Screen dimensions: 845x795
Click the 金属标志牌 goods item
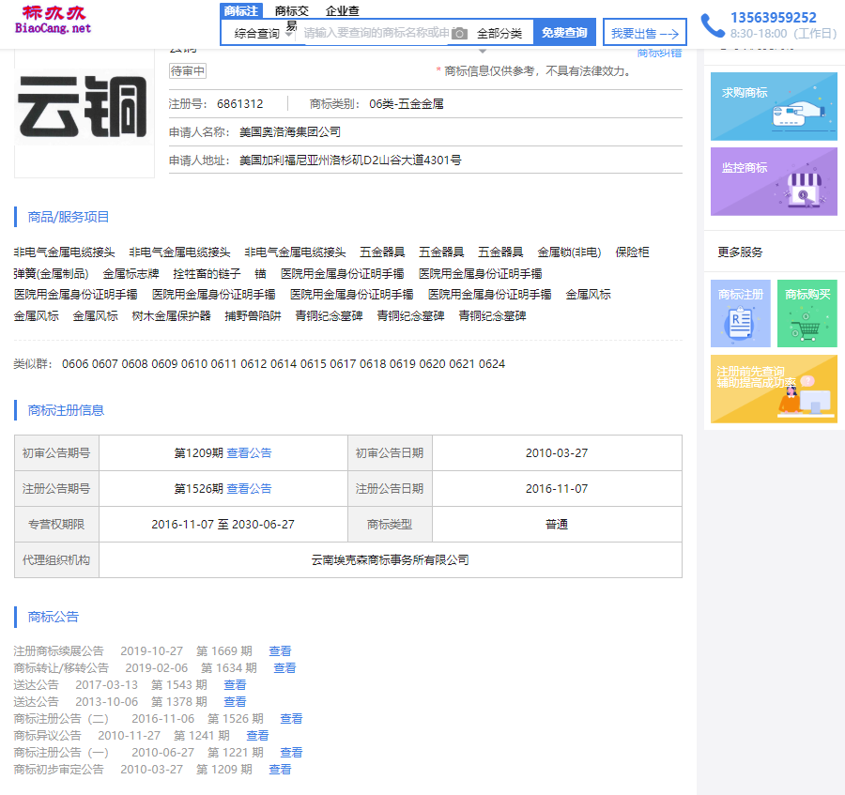131,274
